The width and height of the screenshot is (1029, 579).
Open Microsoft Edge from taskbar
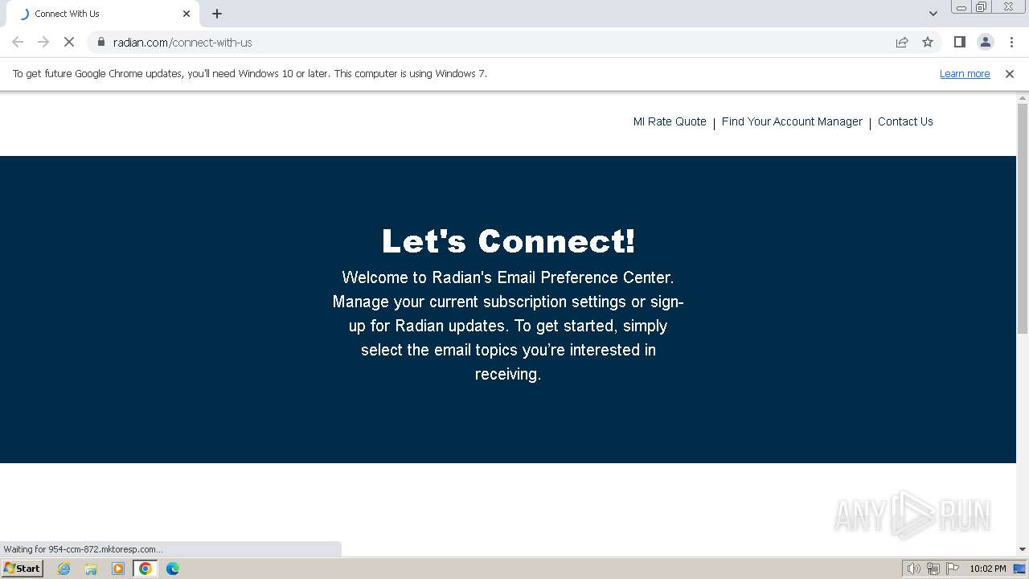[x=173, y=569]
